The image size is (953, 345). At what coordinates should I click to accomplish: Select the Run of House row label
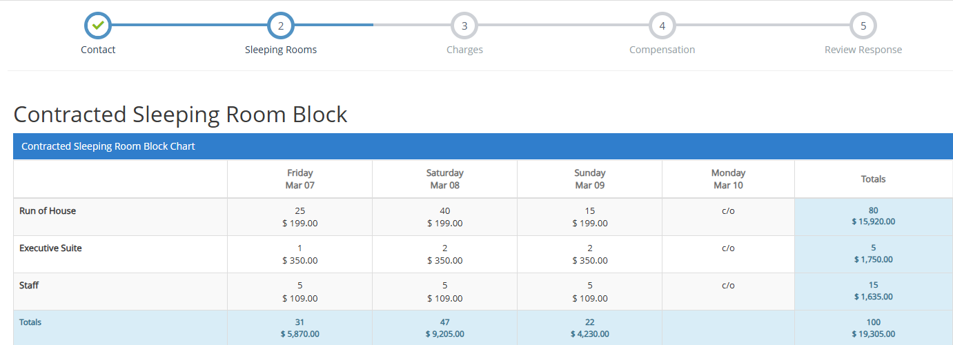coord(48,211)
